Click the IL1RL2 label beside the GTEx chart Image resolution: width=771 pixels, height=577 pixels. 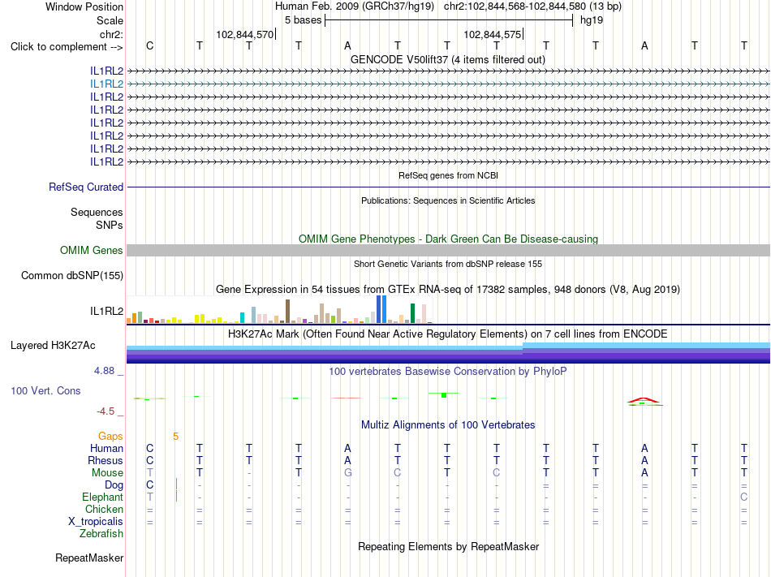(x=106, y=311)
